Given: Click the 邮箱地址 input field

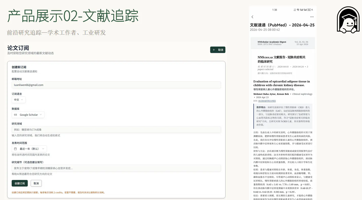Looking at the screenshot, I should (x=116, y=85).
